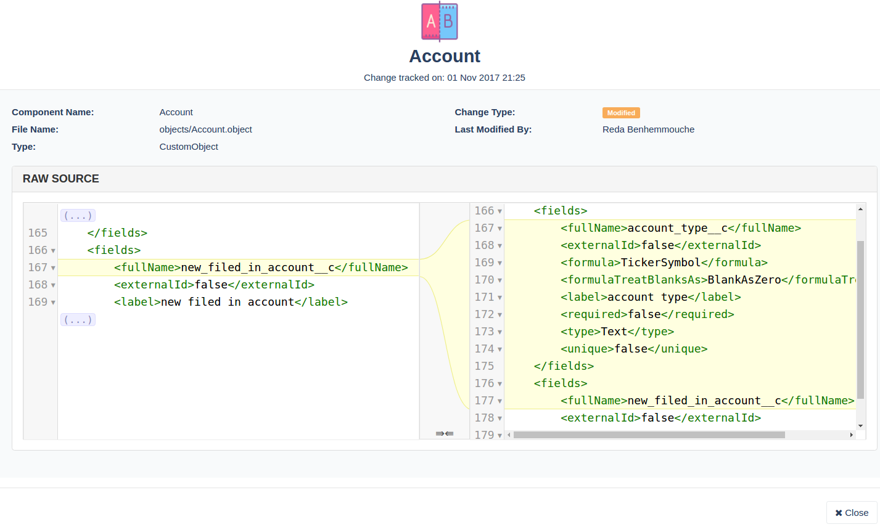Toggle fold arrow at right pane line 174
Viewport: 880px width, 527px height.
(500, 349)
